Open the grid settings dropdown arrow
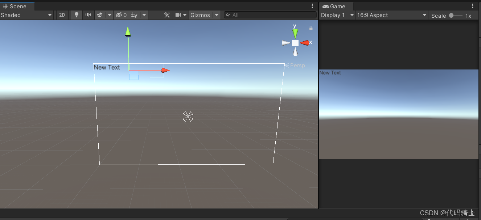Viewport: 481px width, 220px height. (x=144, y=15)
